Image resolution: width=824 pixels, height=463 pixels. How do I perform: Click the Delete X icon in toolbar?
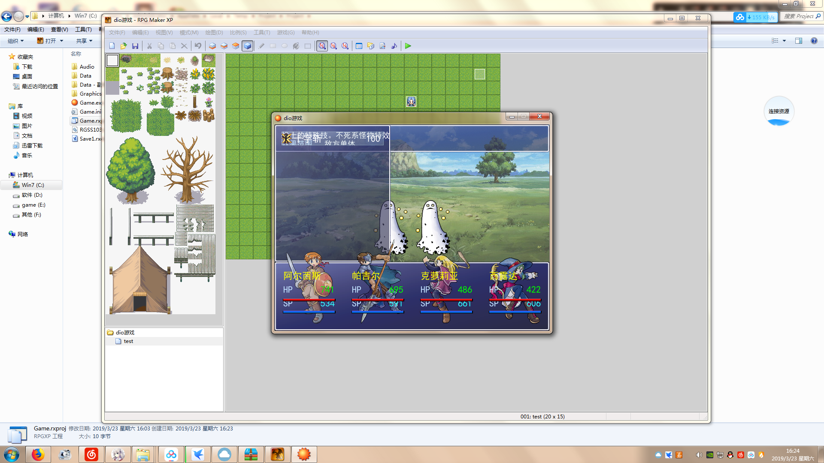[184, 46]
